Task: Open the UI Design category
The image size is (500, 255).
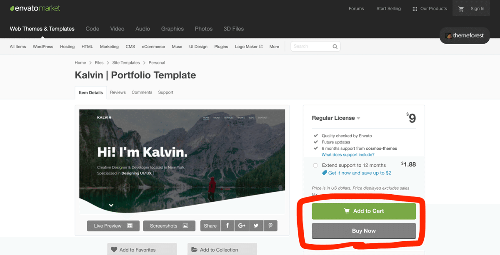Action: [x=198, y=47]
